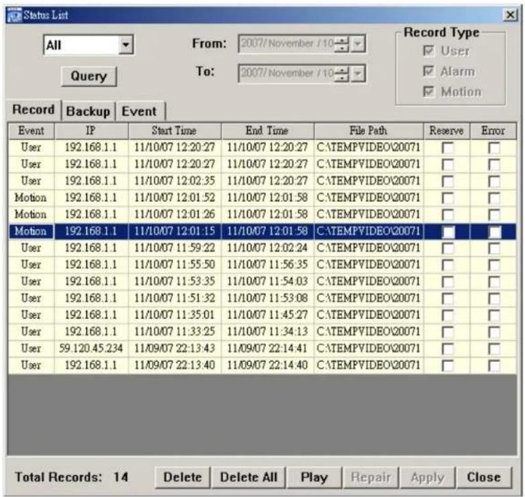
Task: Select the record starting 11/10/07 11:59:22
Action: [262, 248]
